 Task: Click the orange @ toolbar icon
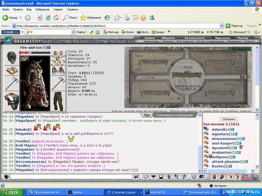143,17
